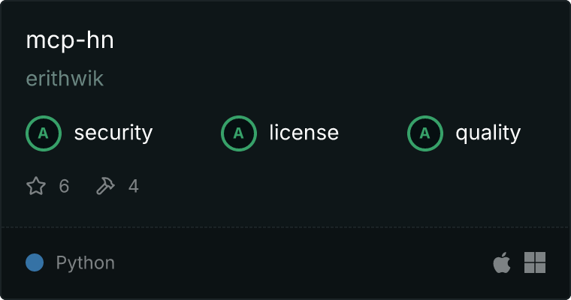Viewport: 571px width, 300px height.
Task: Click the license grade A badge
Action: pos(239,133)
